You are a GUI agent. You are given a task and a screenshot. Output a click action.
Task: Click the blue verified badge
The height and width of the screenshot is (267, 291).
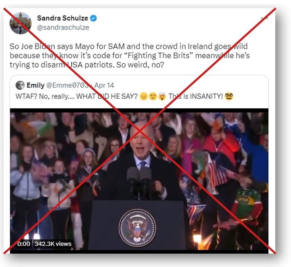(x=93, y=18)
